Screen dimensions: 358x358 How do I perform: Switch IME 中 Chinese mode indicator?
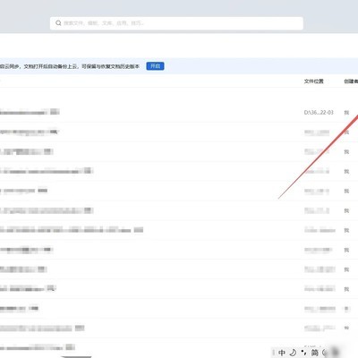coord(282,353)
